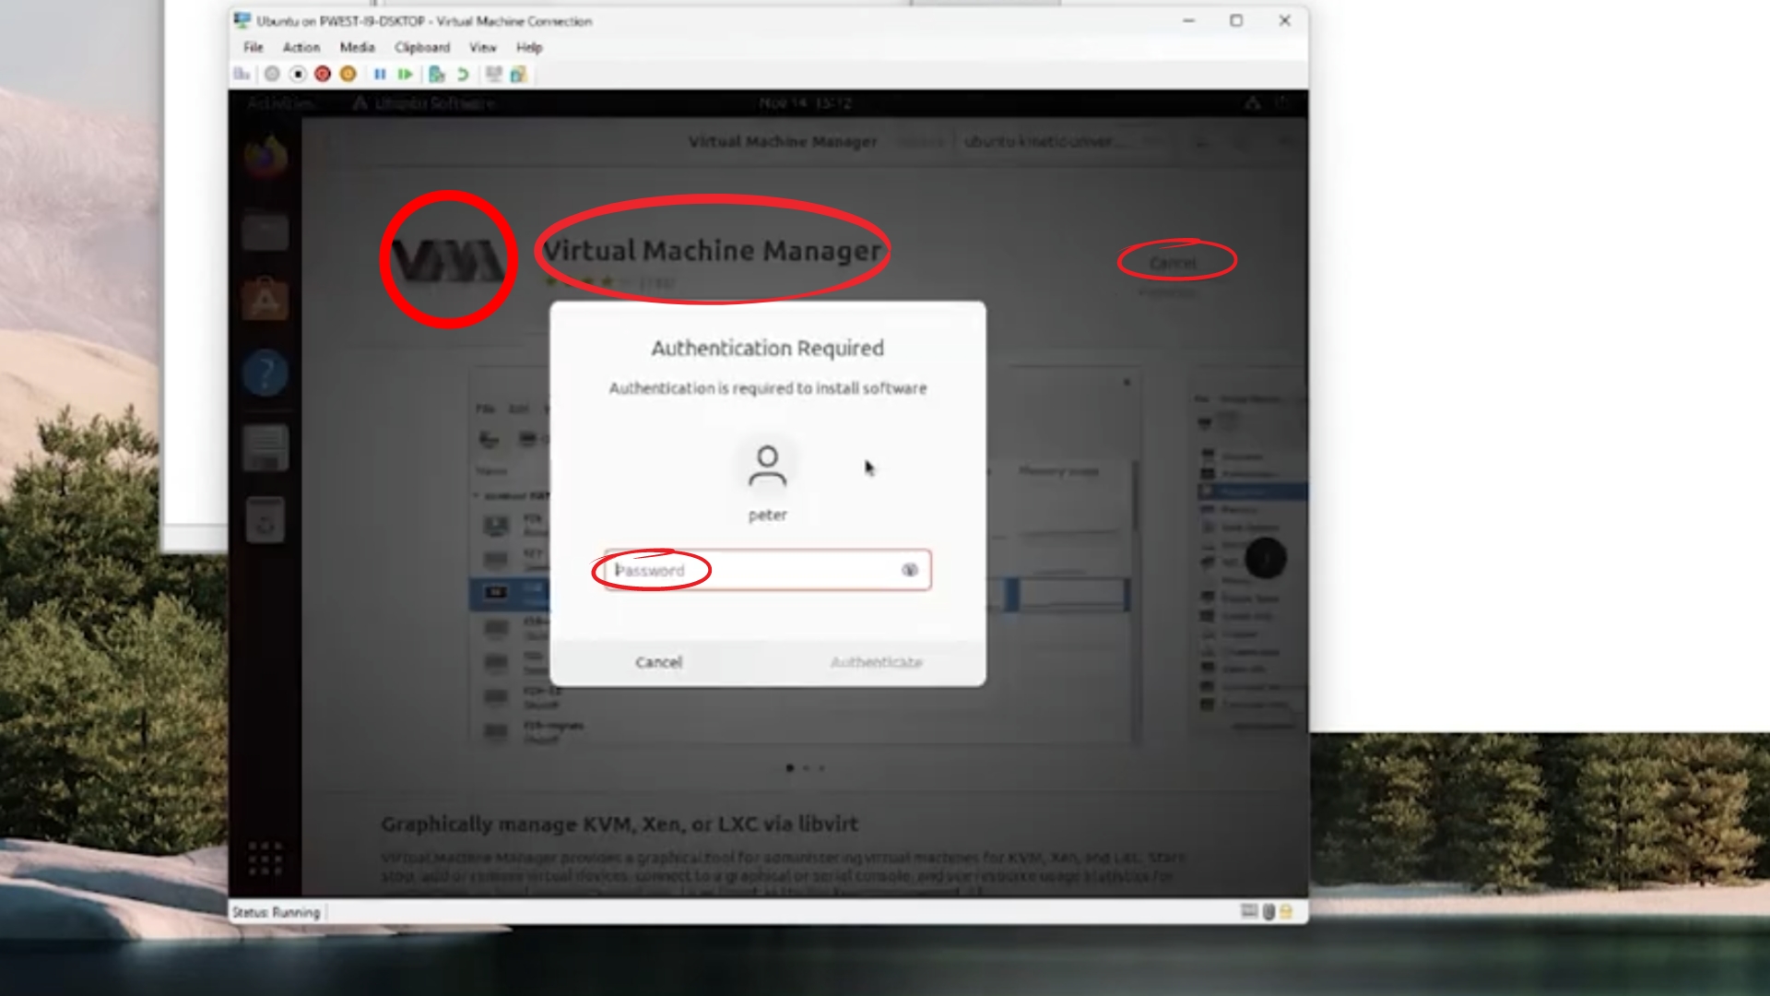Revert the virtual machine to its checkpoint
The image size is (1770, 996).
pyautogui.click(x=463, y=75)
